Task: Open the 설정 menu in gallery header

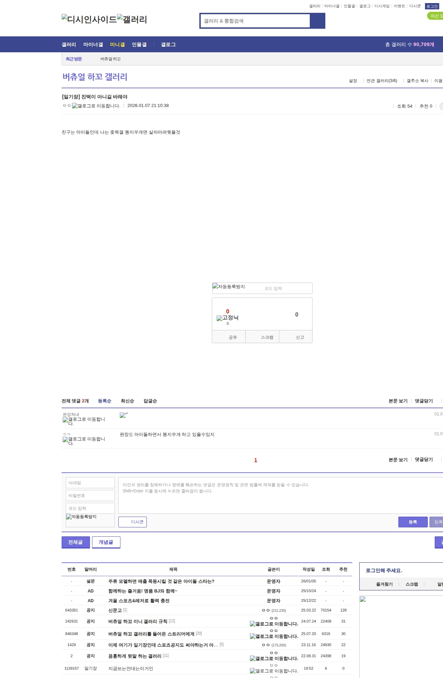Action: click(x=353, y=81)
